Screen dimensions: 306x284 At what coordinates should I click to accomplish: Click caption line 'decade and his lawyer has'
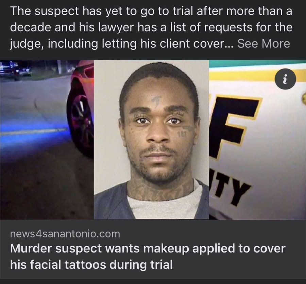click(x=151, y=27)
